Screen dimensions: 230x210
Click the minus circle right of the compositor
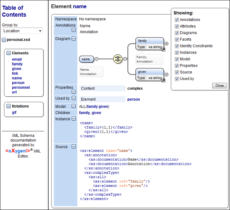click(x=125, y=59)
